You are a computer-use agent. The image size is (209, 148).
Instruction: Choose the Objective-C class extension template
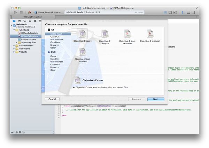pos(127,37)
